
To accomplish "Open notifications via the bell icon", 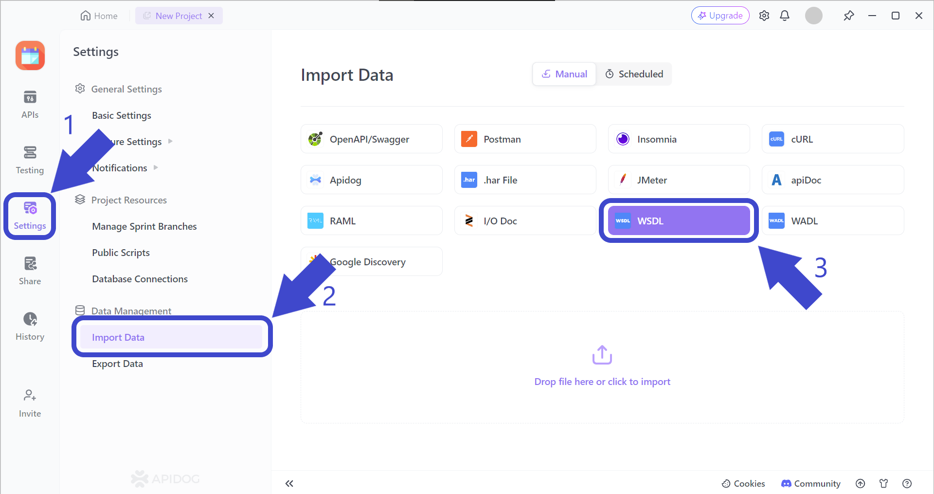I will pos(785,15).
